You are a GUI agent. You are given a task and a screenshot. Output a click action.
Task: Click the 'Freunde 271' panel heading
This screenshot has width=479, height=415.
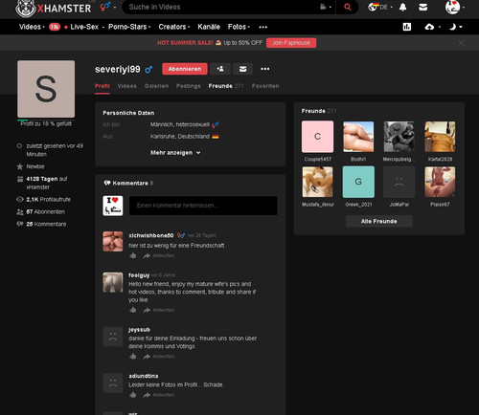(x=319, y=111)
